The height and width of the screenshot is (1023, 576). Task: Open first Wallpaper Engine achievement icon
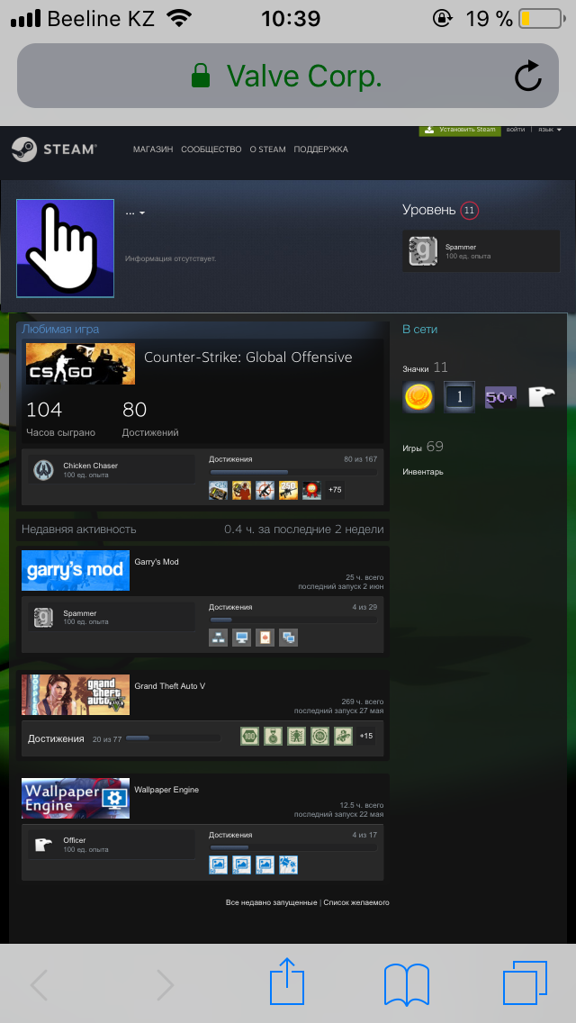218,865
